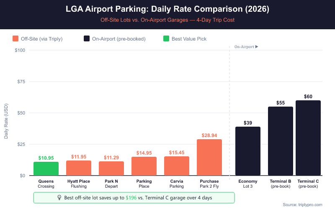Click the Park N Depart bar

pos(111,168)
